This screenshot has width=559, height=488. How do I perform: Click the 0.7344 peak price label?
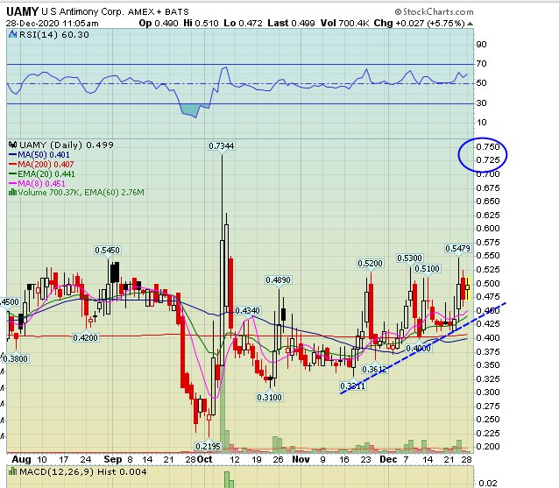(222, 146)
